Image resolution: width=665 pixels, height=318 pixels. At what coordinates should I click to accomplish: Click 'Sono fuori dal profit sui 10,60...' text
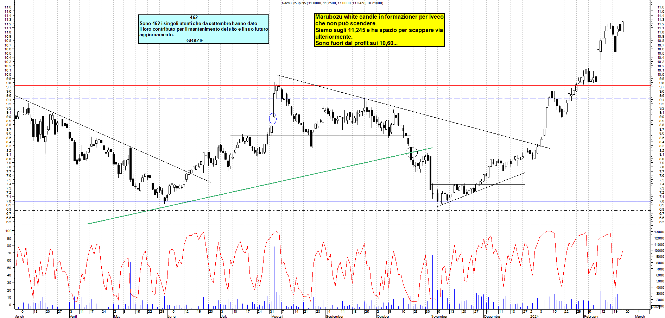tap(356, 43)
